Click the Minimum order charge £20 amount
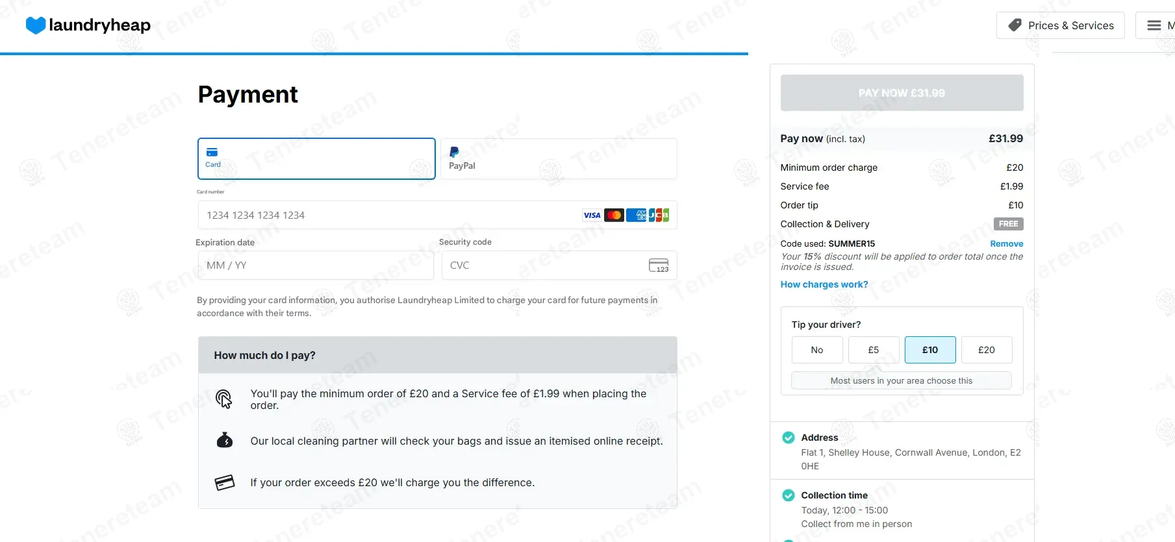Viewport: 1175px width, 542px height. pos(1015,167)
